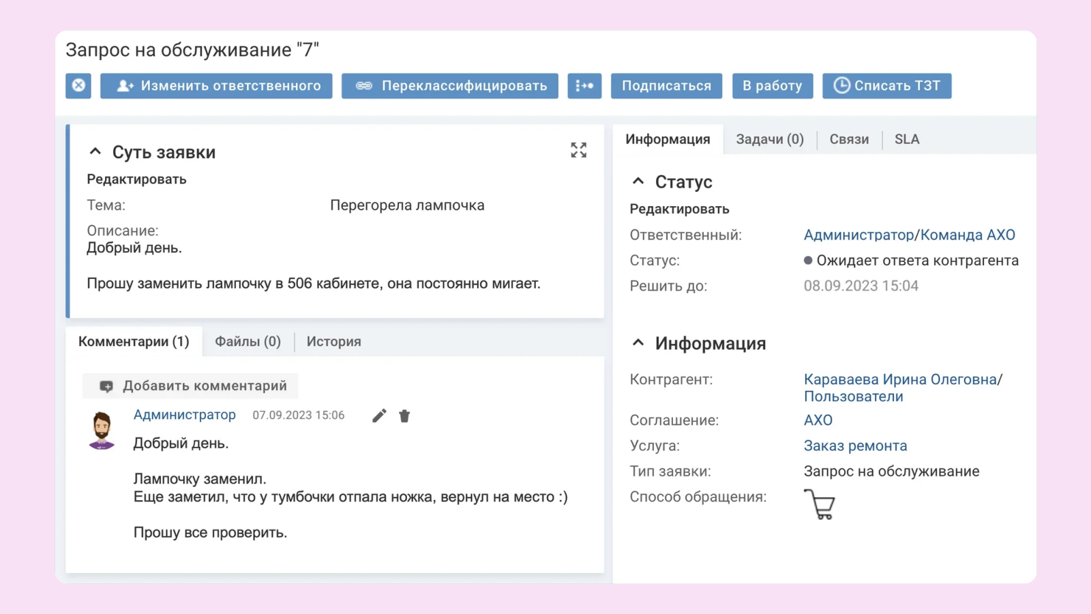Click the В работу button
Image resolution: width=1091 pixels, height=614 pixels.
point(773,85)
